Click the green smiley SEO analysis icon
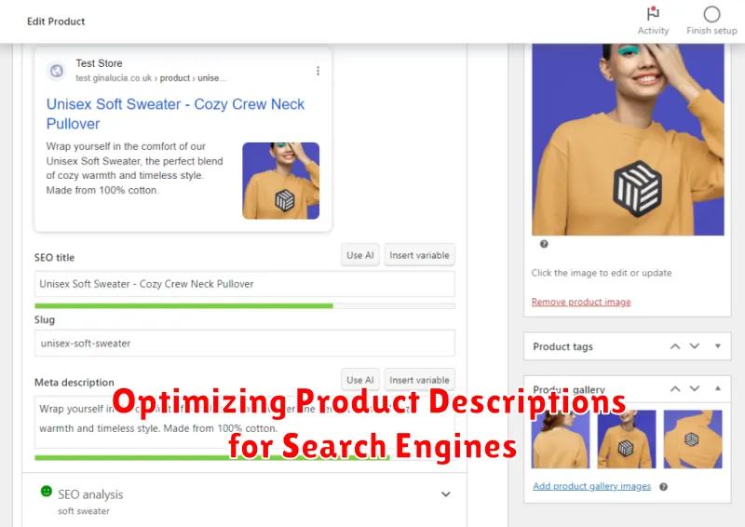This screenshot has height=527, width=745. [46, 491]
